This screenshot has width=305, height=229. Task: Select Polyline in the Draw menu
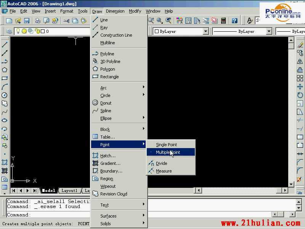coord(119,54)
